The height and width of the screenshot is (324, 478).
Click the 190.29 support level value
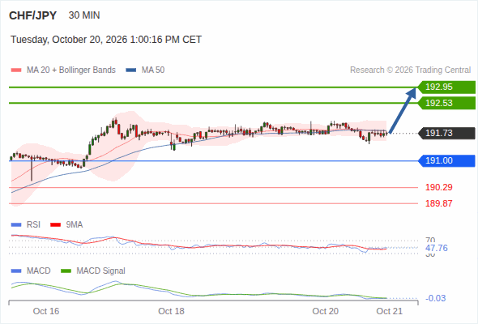pos(438,187)
